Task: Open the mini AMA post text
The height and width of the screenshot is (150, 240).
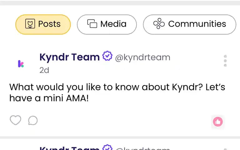Action: [117, 92]
